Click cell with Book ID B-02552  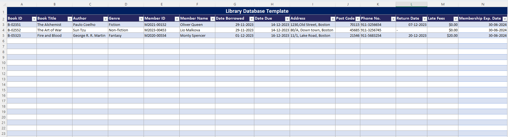point(22,30)
